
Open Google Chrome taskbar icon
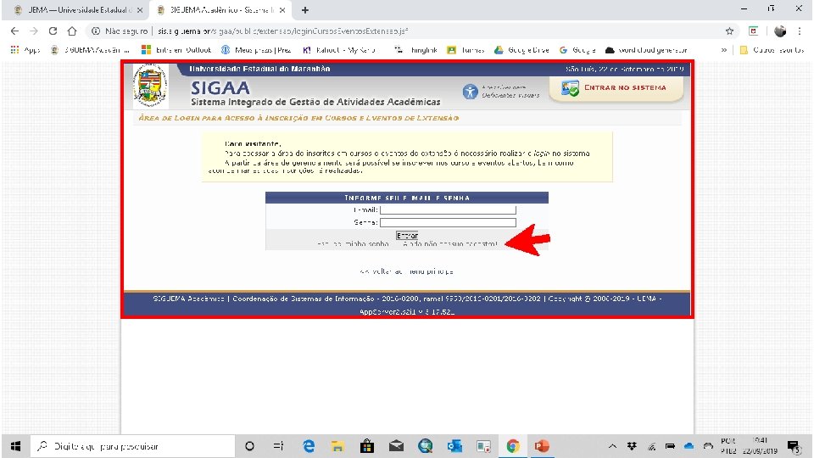[x=513, y=446]
